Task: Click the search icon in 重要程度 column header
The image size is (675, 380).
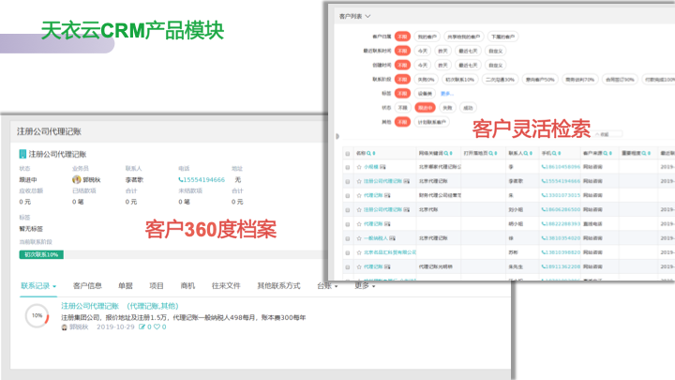Action: click(x=644, y=153)
